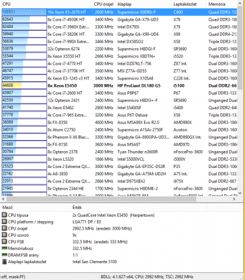Click the CPU órajel chip icon
Screen dimensions: 245x280
pos(4,228)
